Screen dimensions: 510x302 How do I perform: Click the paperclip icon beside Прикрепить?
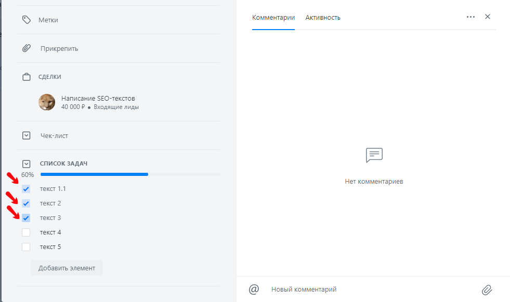point(27,48)
